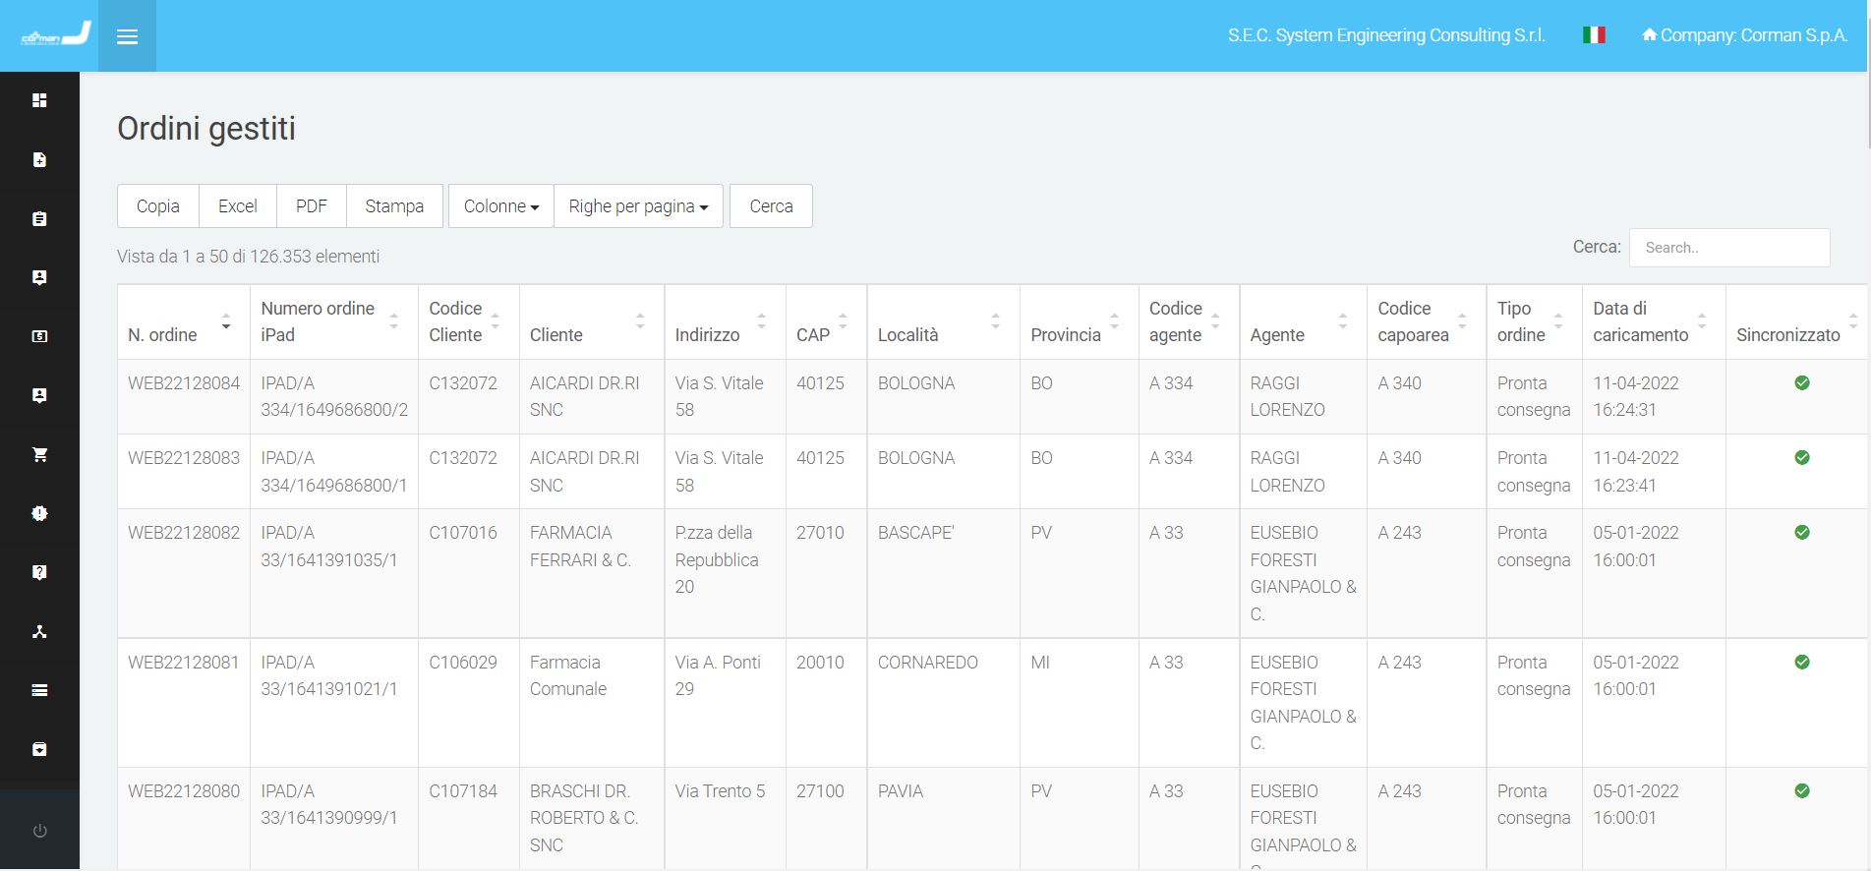Sort by Data di caricamento column
The image size is (1871, 871).
pos(1655,322)
